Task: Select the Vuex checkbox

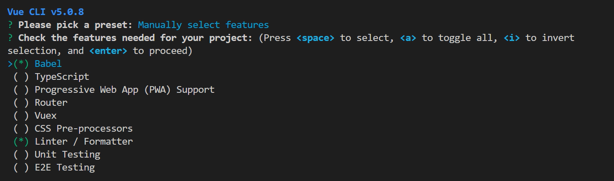Action: [21, 116]
